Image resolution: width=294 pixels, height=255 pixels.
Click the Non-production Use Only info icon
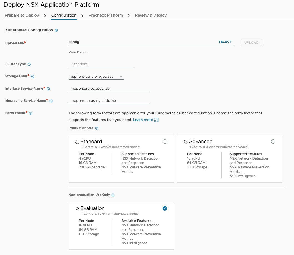[113, 195]
